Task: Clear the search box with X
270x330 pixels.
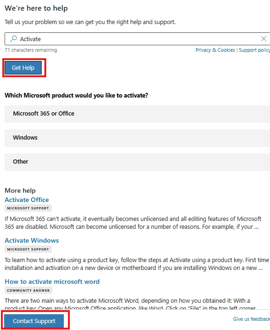Action: tap(264, 39)
